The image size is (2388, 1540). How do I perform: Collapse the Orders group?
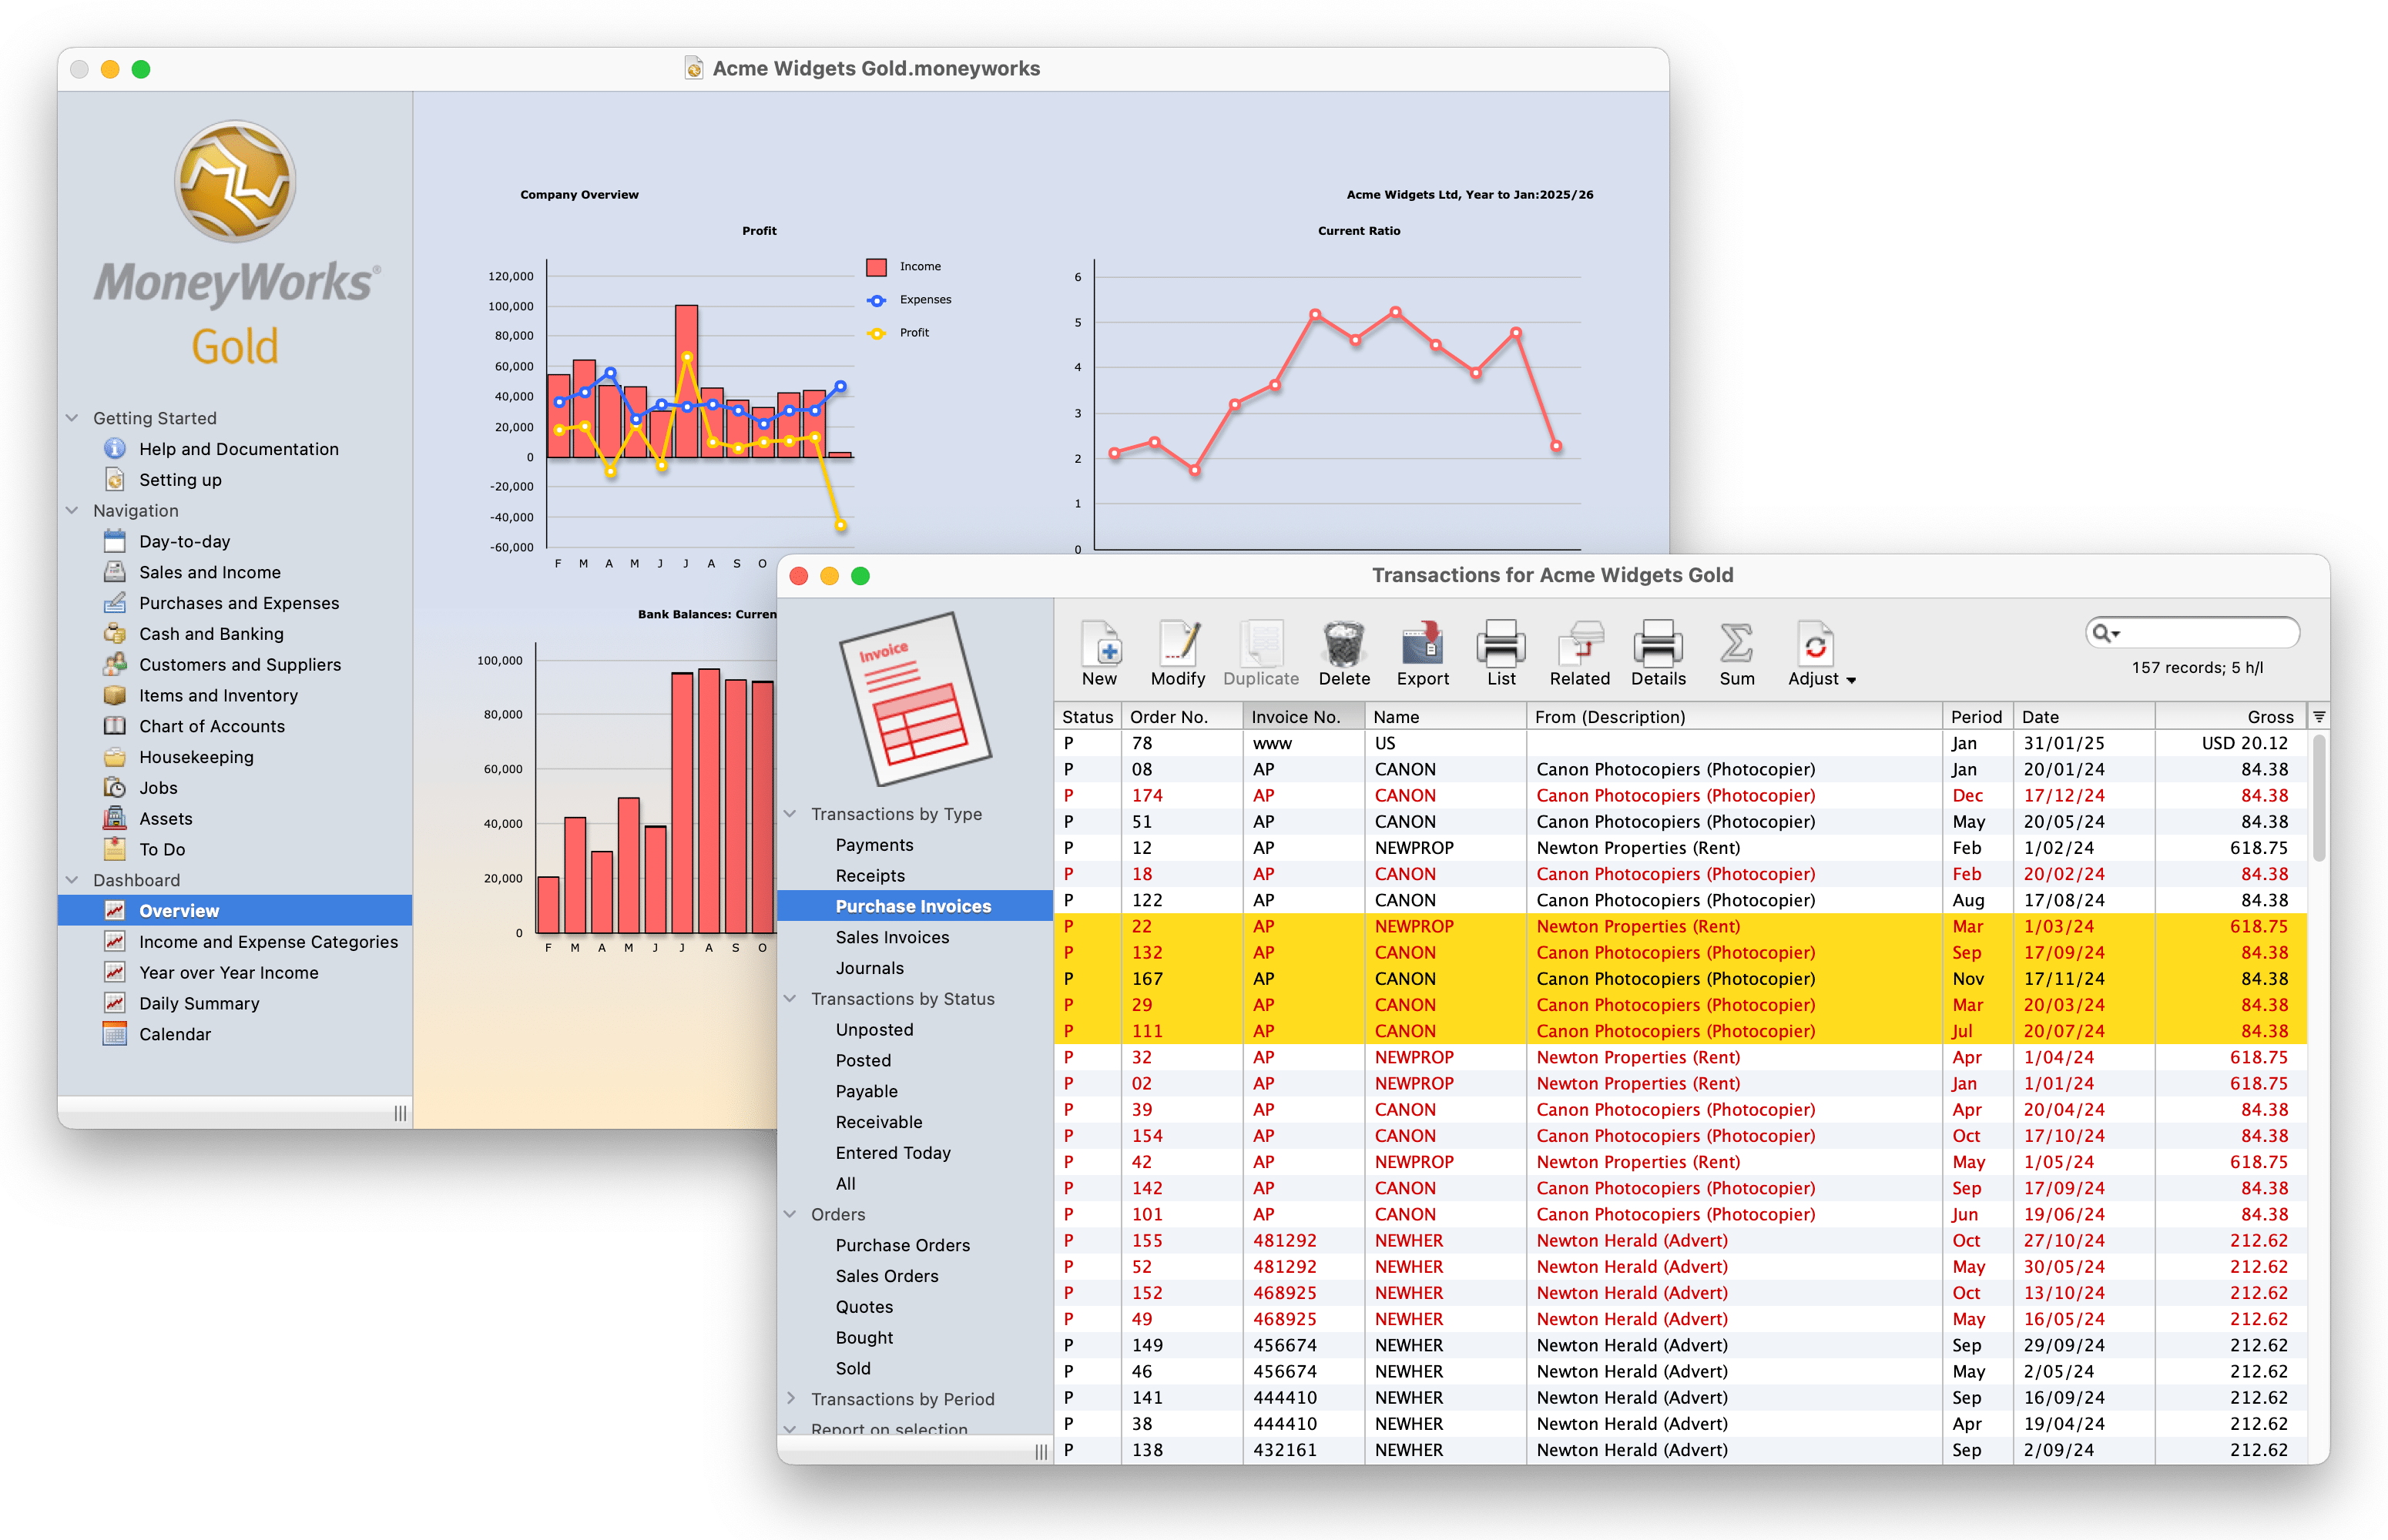click(x=790, y=1214)
